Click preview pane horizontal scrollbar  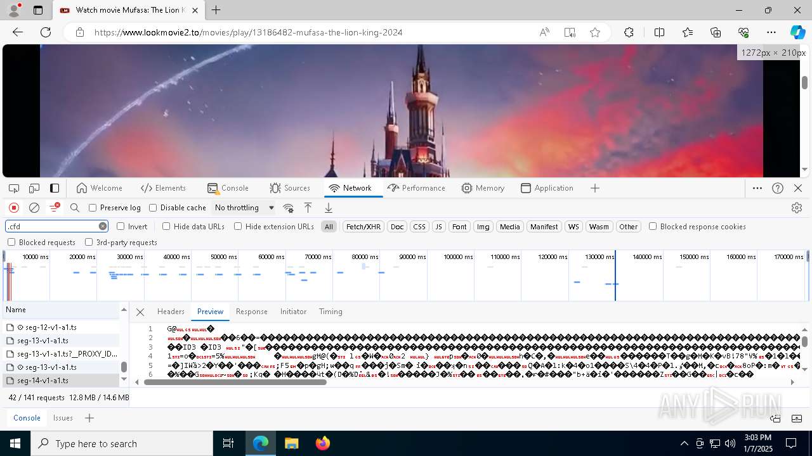[235, 382]
